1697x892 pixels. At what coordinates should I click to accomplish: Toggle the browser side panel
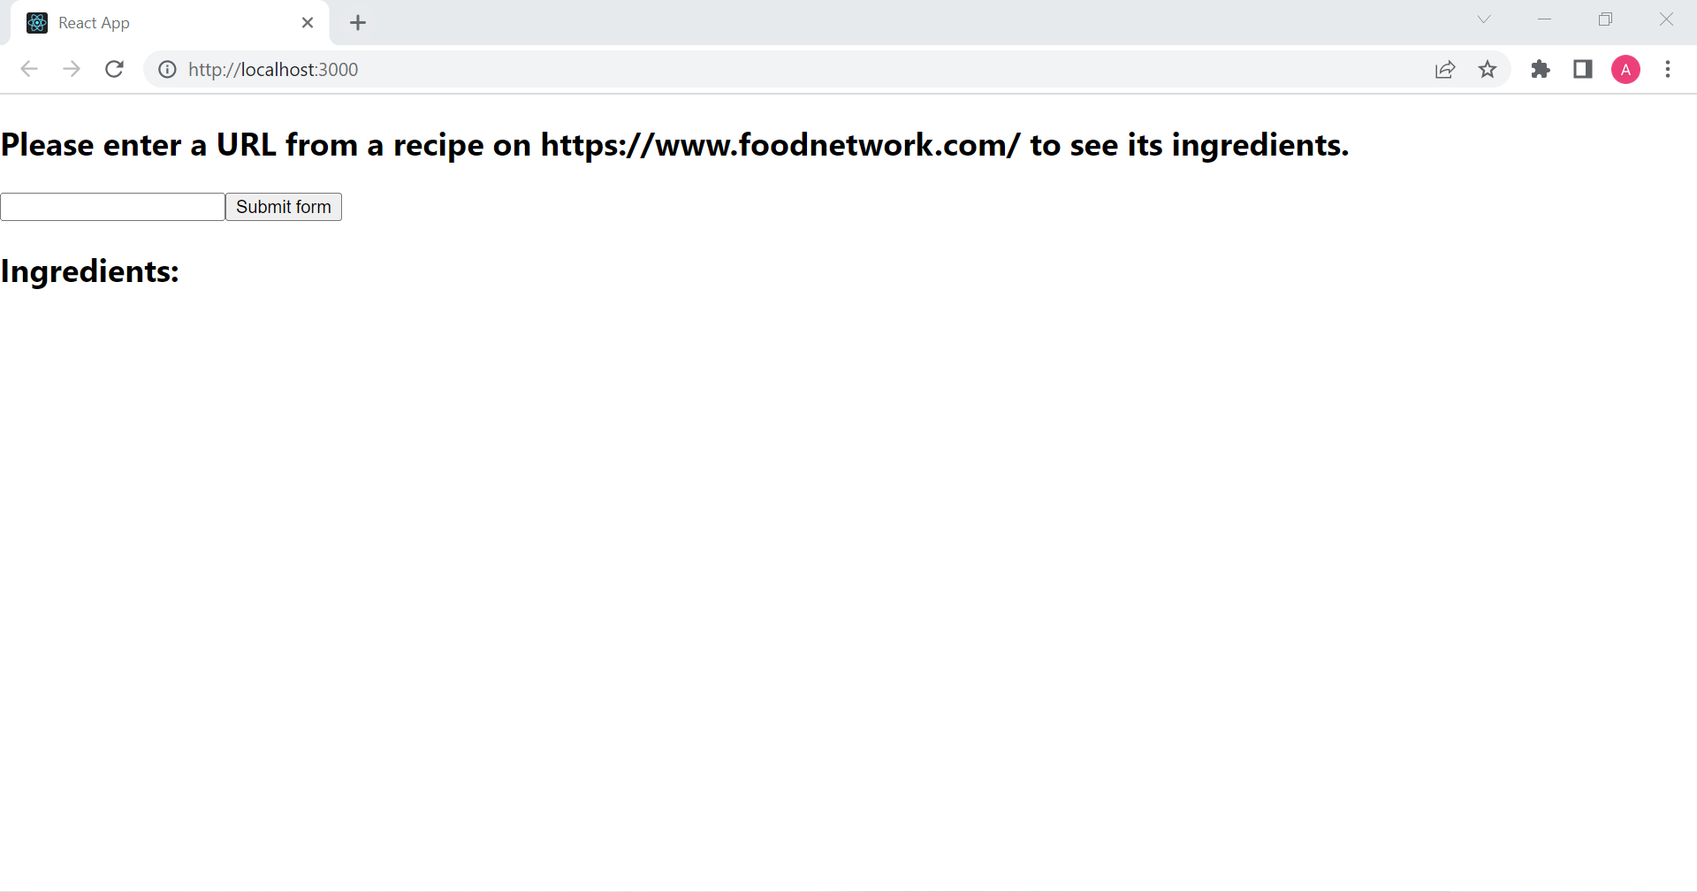[x=1583, y=69]
